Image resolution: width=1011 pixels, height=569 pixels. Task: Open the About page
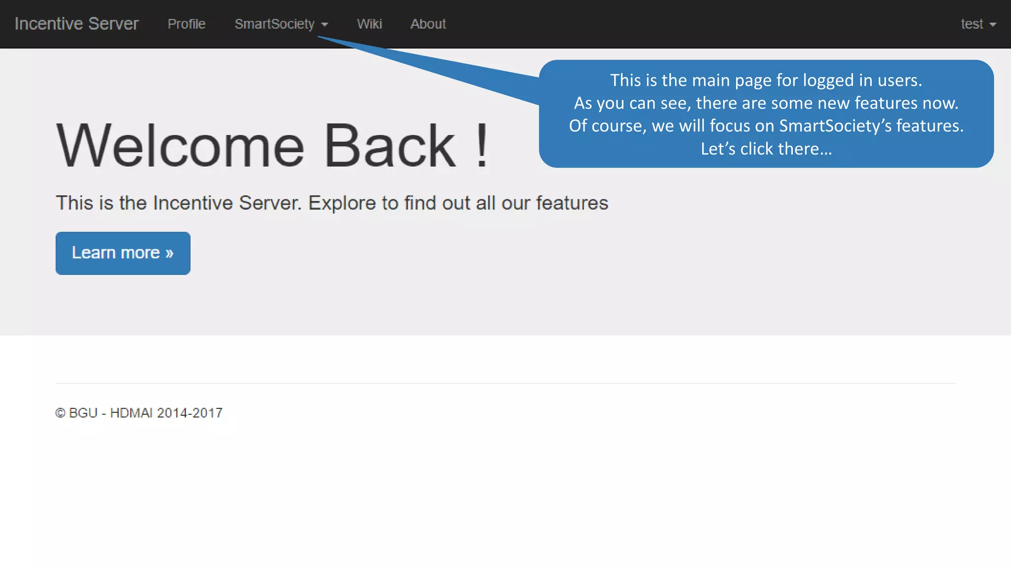pos(428,24)
